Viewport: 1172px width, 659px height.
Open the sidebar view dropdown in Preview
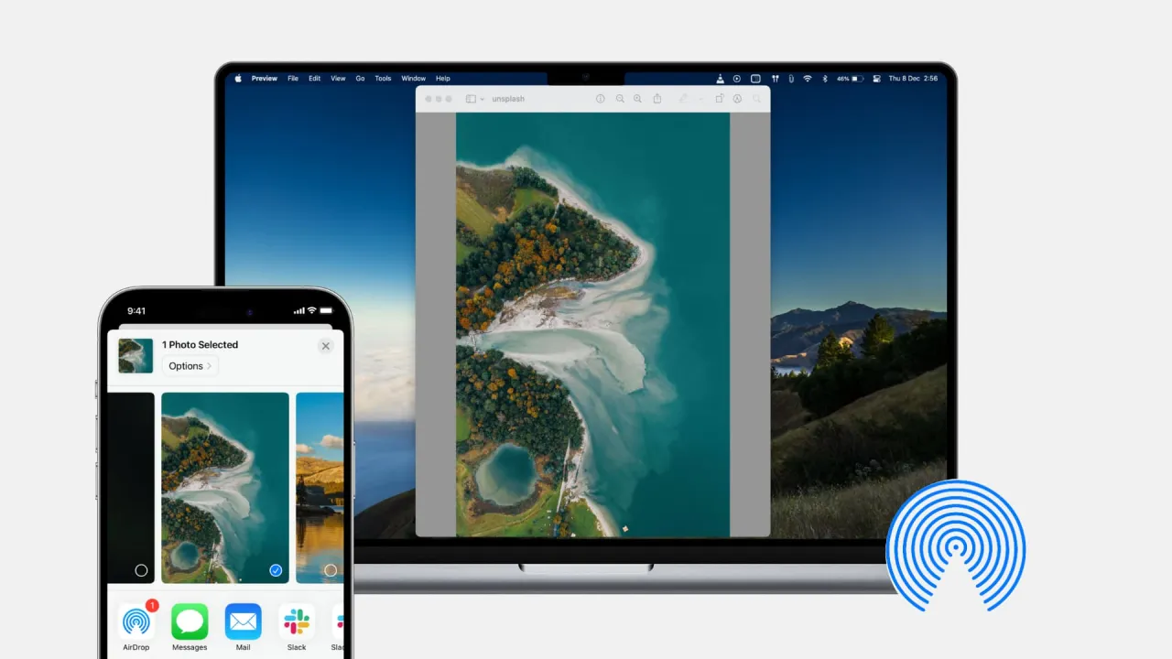point(476,98)
